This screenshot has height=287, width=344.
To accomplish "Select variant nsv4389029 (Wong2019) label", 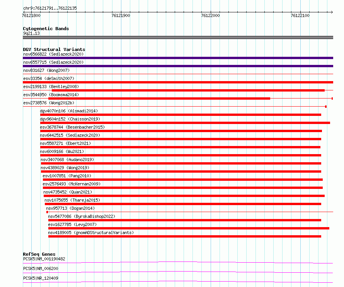I will (x=65, y=168).
